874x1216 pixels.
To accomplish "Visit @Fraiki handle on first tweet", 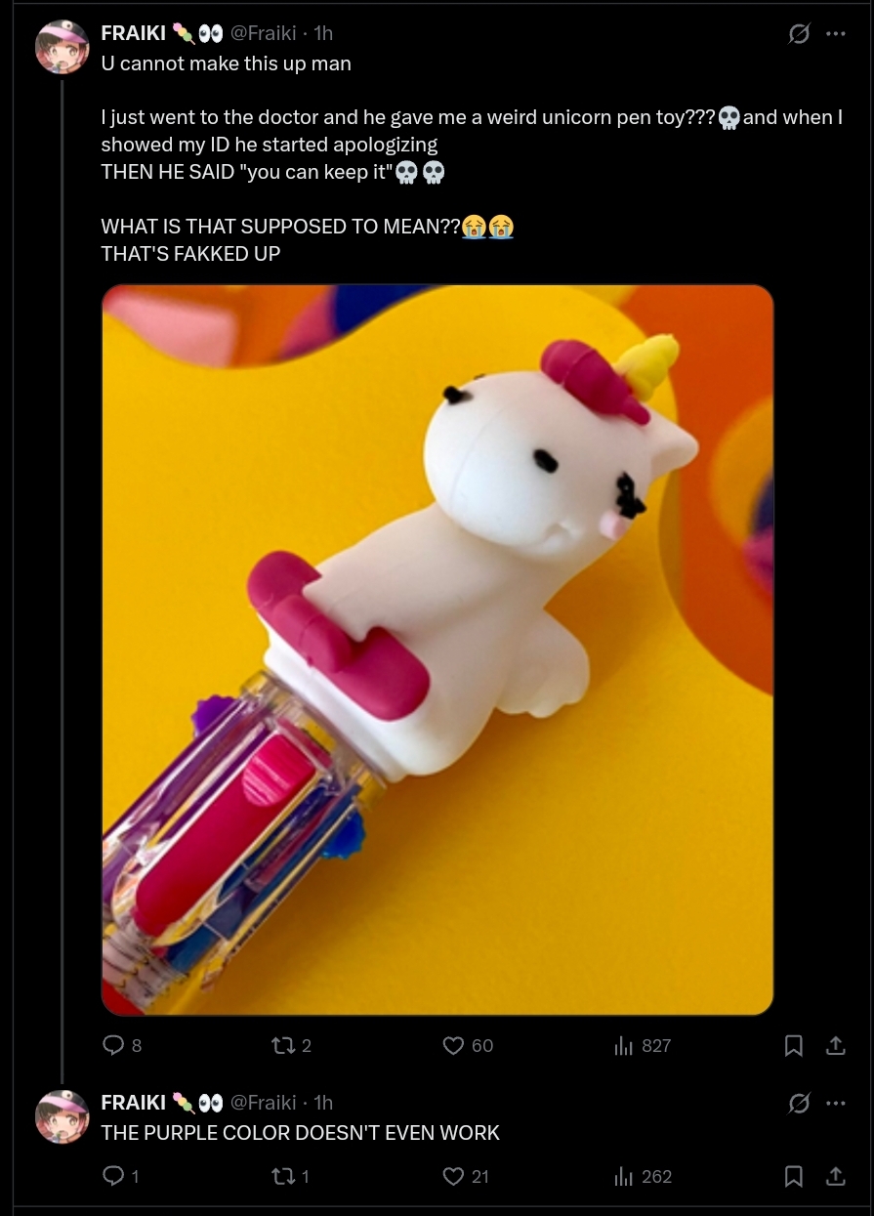I will [263, 33].
